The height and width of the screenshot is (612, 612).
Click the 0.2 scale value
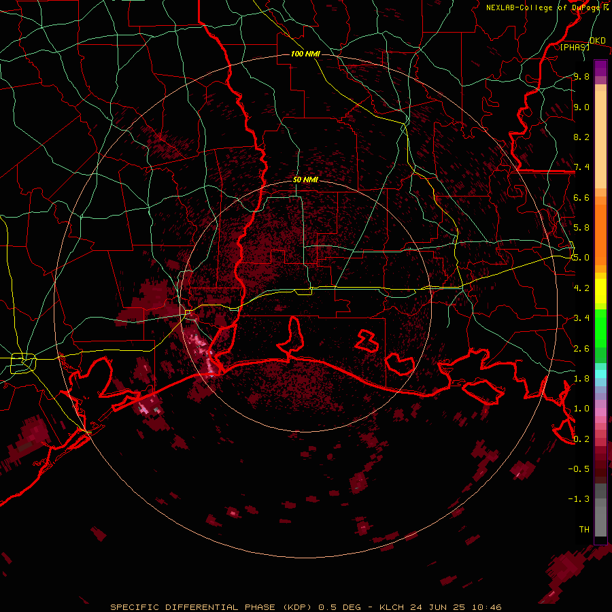click(581, 439)
